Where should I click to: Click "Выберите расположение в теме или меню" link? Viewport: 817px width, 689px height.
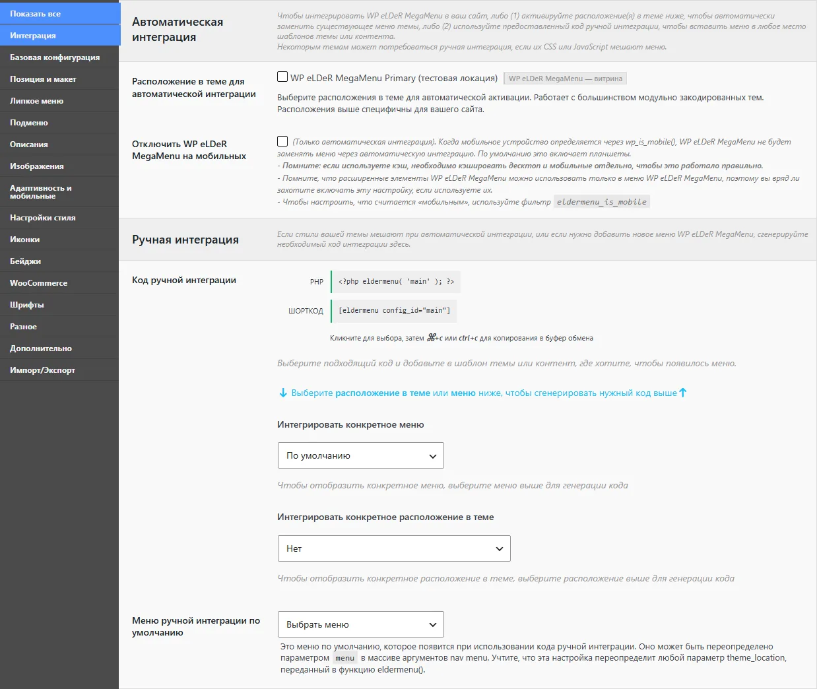[484, 393]
